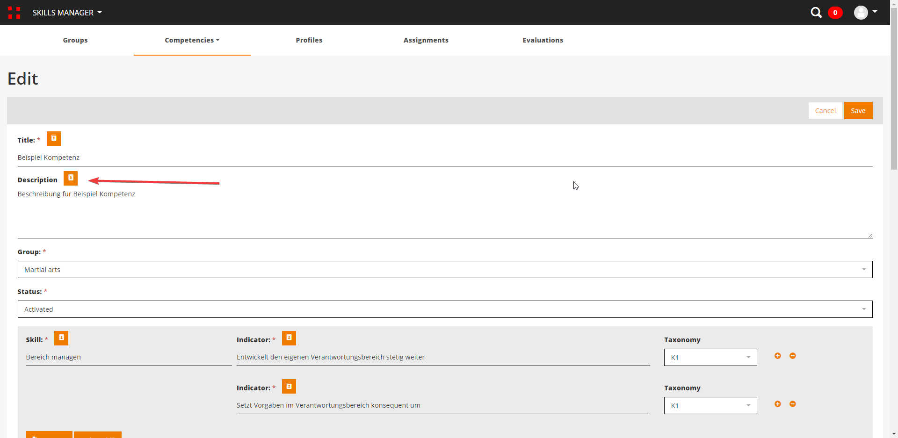Open the red notification counter badge

835,13
